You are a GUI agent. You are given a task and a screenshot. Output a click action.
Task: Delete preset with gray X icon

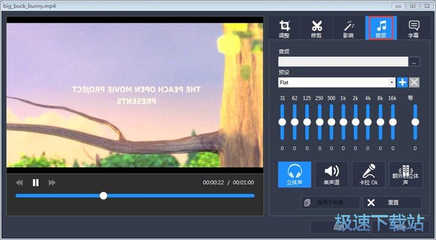point(414,83)
